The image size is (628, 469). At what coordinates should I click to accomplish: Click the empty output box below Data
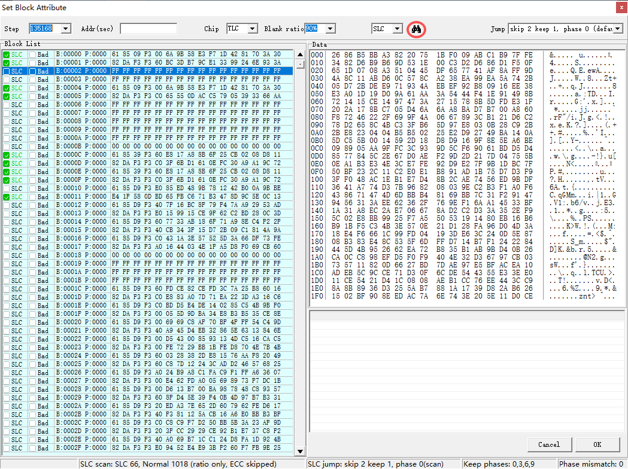click(x=467, y=371)
